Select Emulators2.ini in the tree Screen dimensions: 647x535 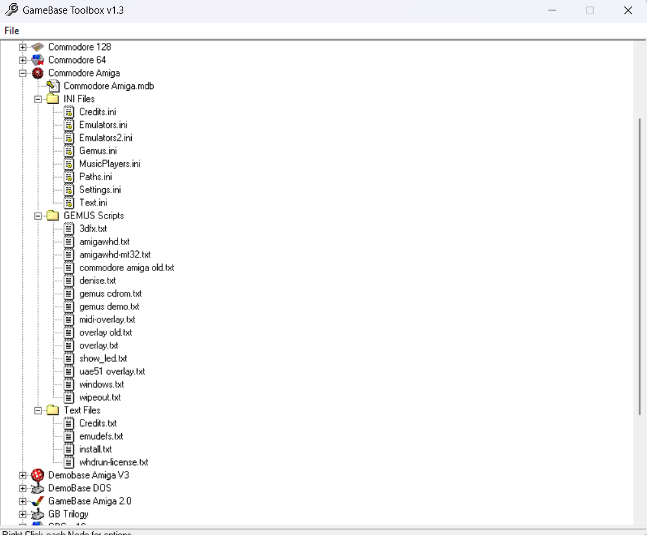pos(106,137)
